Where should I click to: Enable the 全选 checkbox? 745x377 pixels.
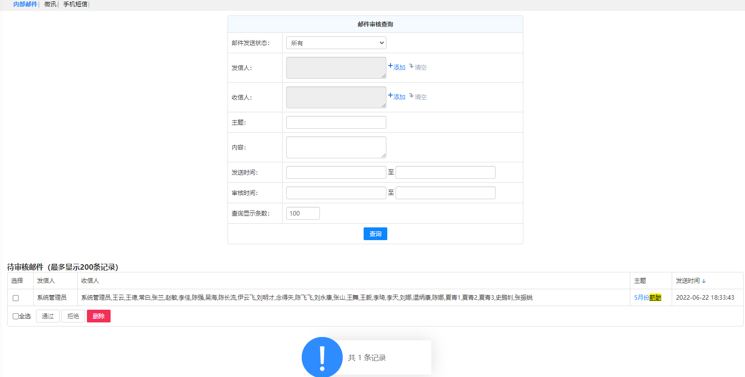(x=15, y=316)
